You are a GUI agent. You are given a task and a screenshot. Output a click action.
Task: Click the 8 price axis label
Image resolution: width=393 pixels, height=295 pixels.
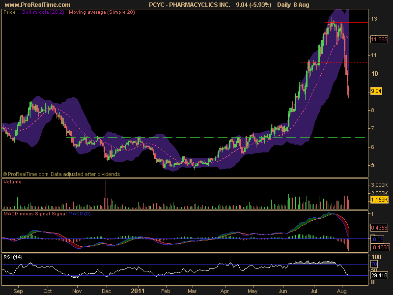[x=373, y=110]
